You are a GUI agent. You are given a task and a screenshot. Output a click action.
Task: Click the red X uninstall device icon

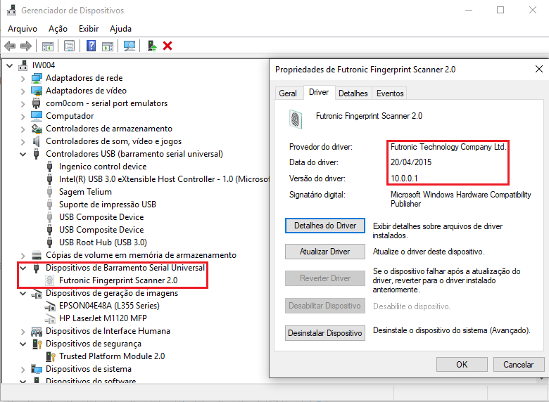(x=168, y=46)
